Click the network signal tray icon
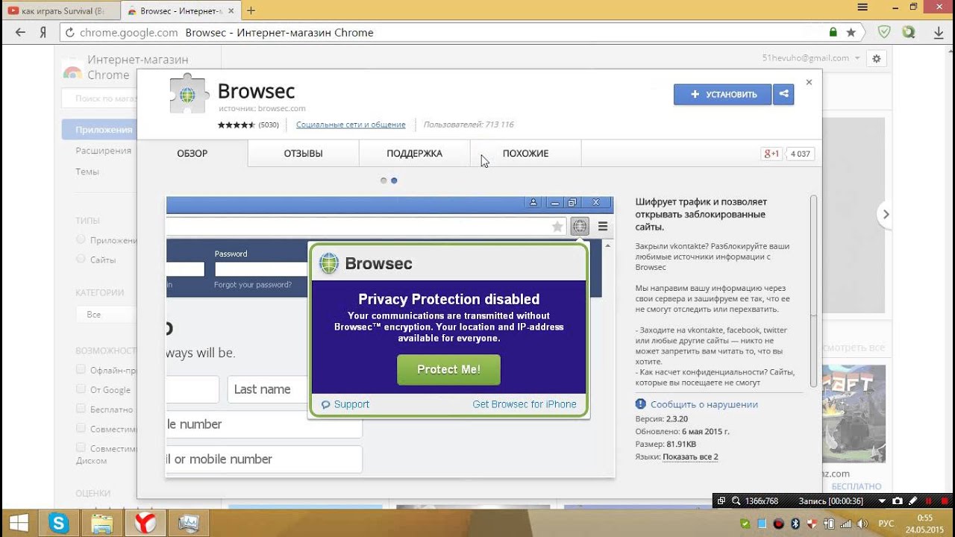 point(846,524)
